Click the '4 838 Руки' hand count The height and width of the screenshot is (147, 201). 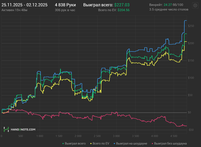tap(65, 5)
